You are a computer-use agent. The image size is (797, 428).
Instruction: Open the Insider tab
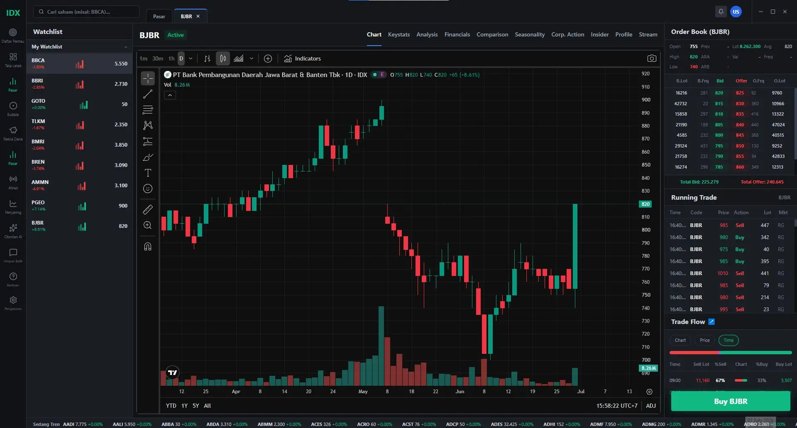click(x=599, y=34)
